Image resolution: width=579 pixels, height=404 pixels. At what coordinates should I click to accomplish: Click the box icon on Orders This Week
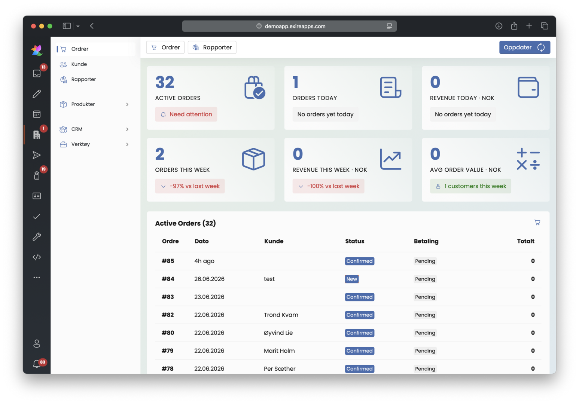point(253,159)
